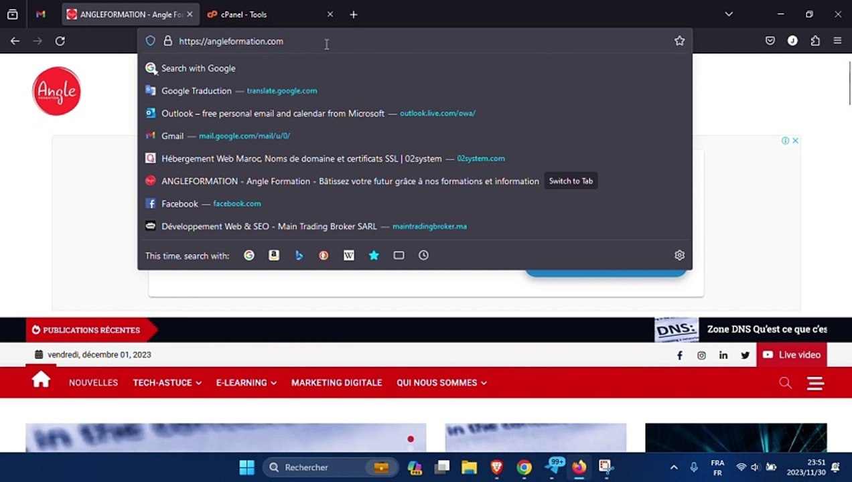Show hidden system tray icons

[674, 467]
